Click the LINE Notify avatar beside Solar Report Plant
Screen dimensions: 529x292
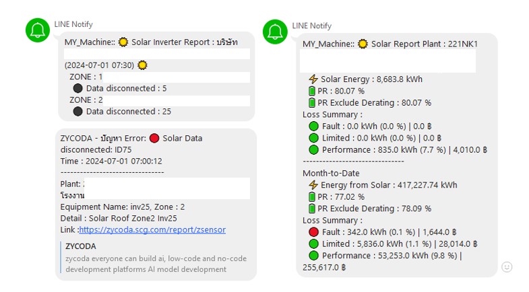(276, 32)
